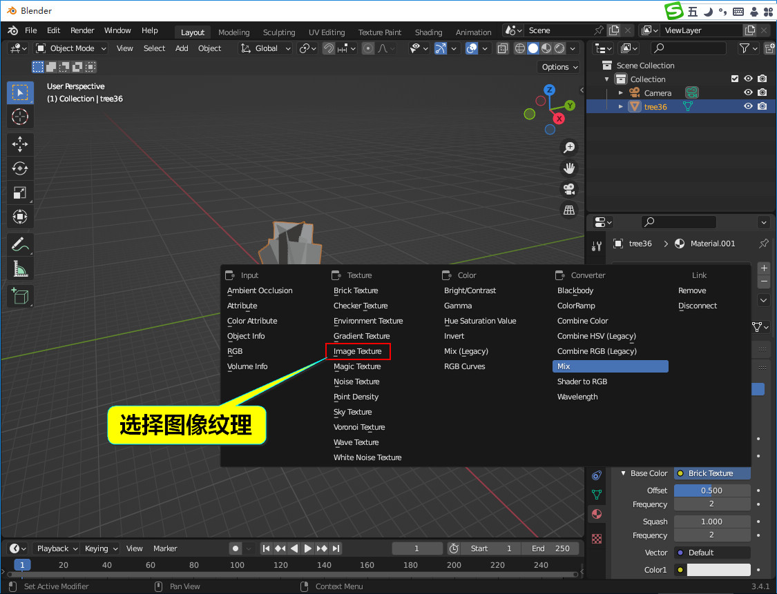
Task: Hide tree36 using its eye icon
Action: 748,106
